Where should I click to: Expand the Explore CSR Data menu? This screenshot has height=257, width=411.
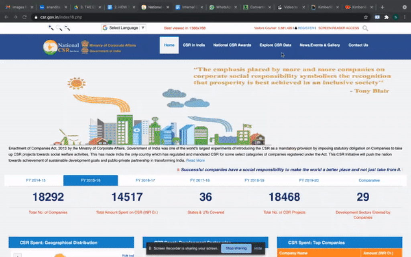tap(275, 45)
